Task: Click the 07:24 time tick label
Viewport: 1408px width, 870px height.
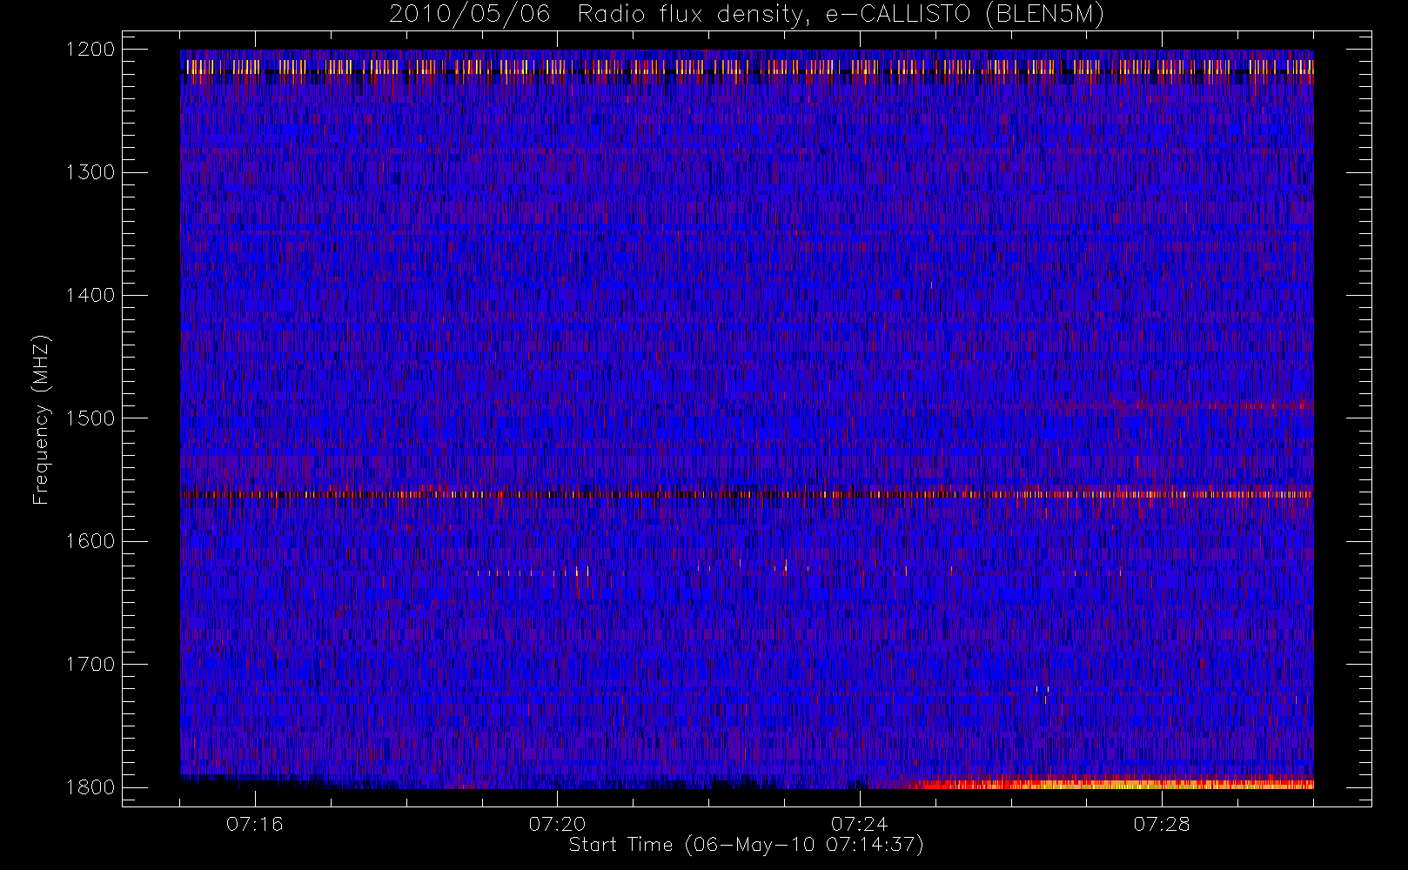Action: (860, 824)
